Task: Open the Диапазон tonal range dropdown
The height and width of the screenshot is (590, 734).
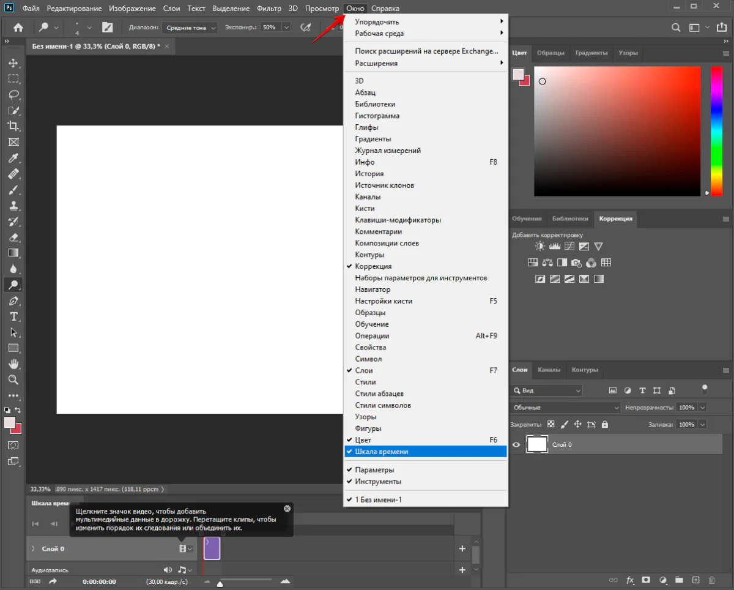Action: [189, 28]
